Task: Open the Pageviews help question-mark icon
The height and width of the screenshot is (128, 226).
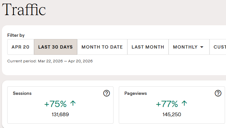Action: coord(218,93)
